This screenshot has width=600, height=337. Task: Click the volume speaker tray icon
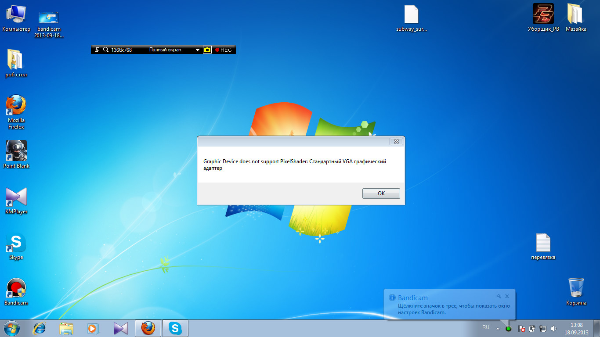coord(553,328)
